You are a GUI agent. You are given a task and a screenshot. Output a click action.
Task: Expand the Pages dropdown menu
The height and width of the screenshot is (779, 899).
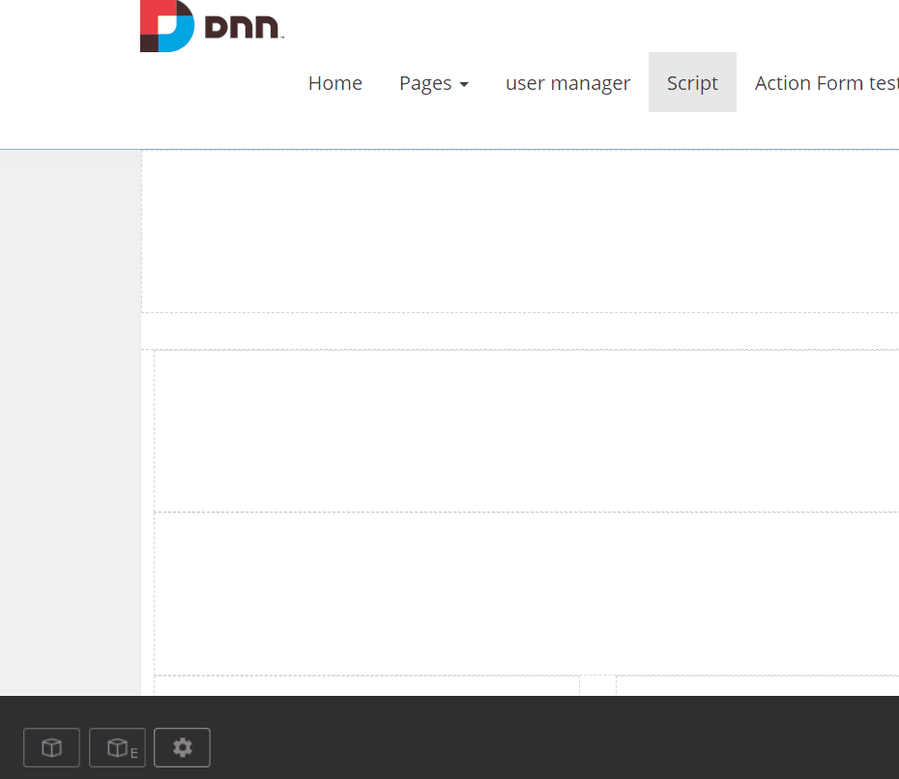click(x=434, y=83)
